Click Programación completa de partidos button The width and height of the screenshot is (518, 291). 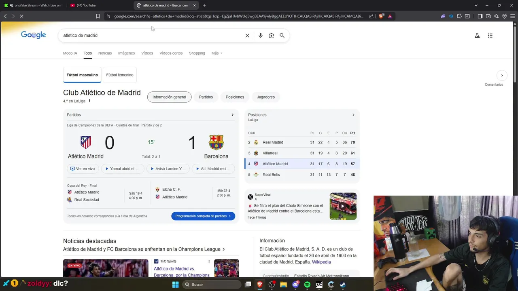point(203,216)
